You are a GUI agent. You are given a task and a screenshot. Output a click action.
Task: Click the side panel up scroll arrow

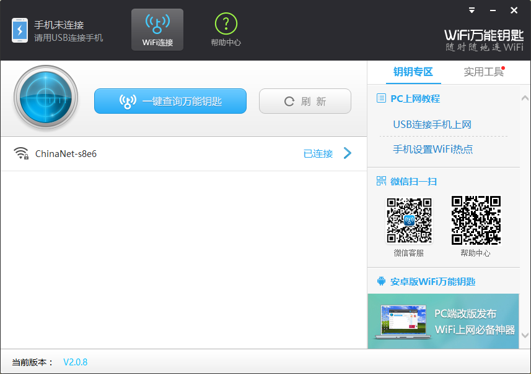coord(525,98)
